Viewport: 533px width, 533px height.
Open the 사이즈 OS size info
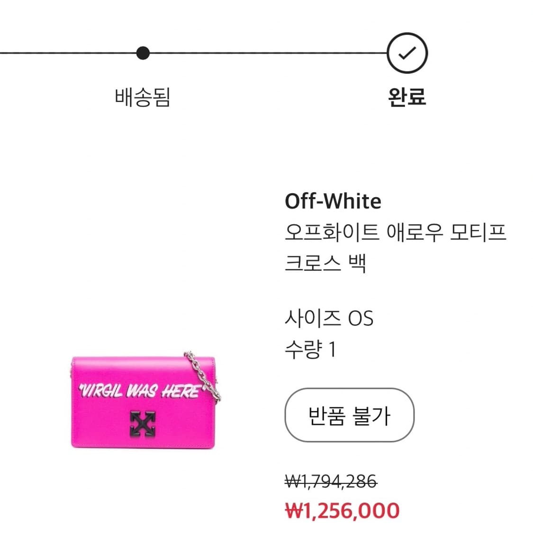330,318
